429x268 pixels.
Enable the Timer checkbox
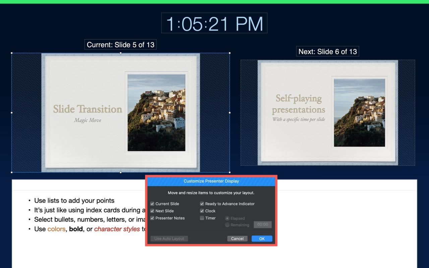coord(202,218)
